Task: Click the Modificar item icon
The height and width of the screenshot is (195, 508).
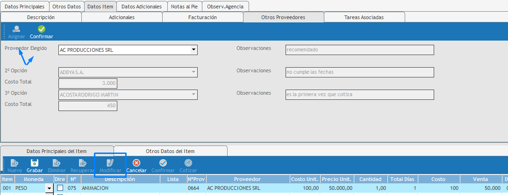Action: [110, 163]
